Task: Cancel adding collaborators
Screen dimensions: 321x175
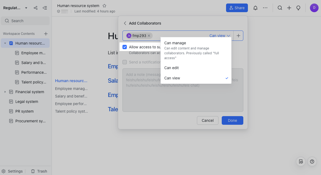Action: [207, 120]
